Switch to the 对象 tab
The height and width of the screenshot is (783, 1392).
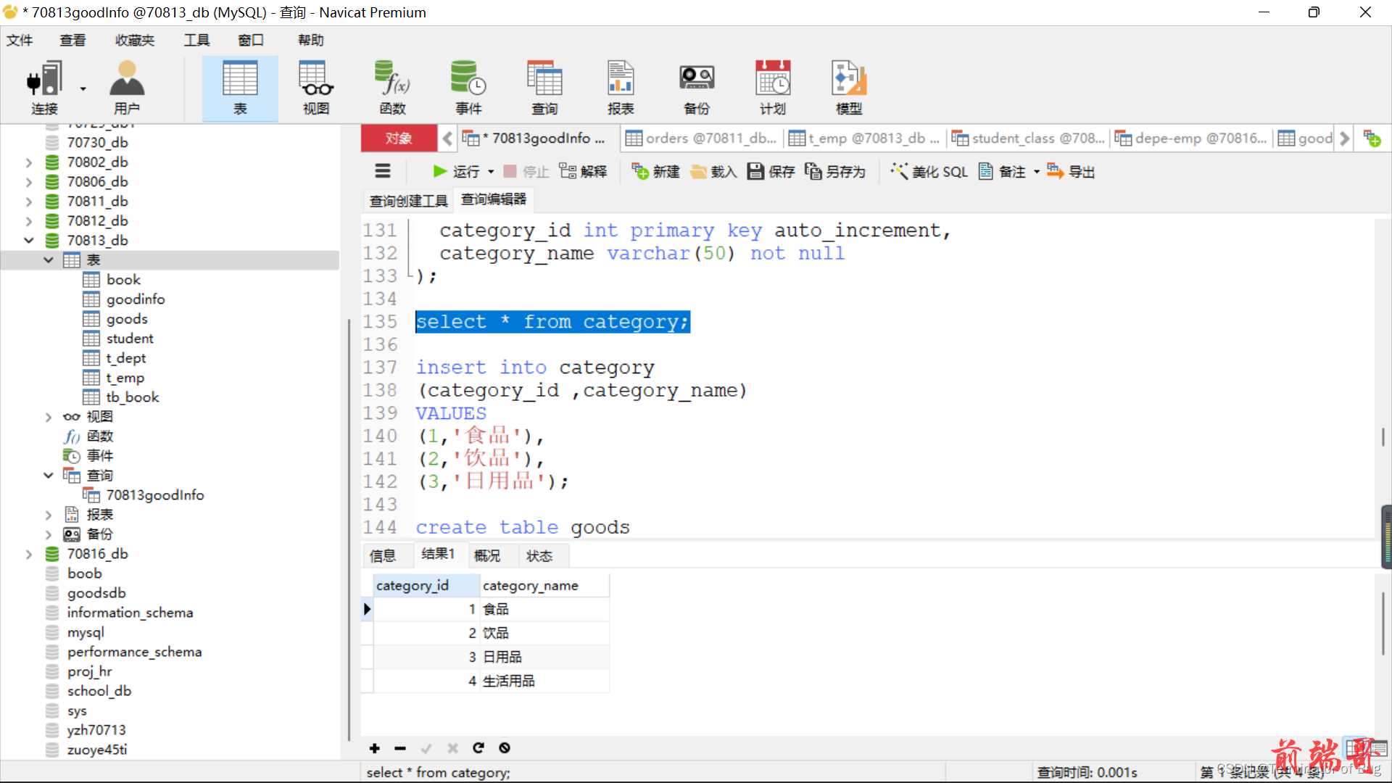click(399, 138)
